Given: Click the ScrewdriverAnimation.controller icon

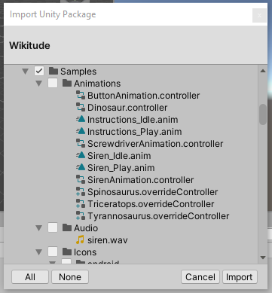Looking at the screenshot, I should [81, 144].
